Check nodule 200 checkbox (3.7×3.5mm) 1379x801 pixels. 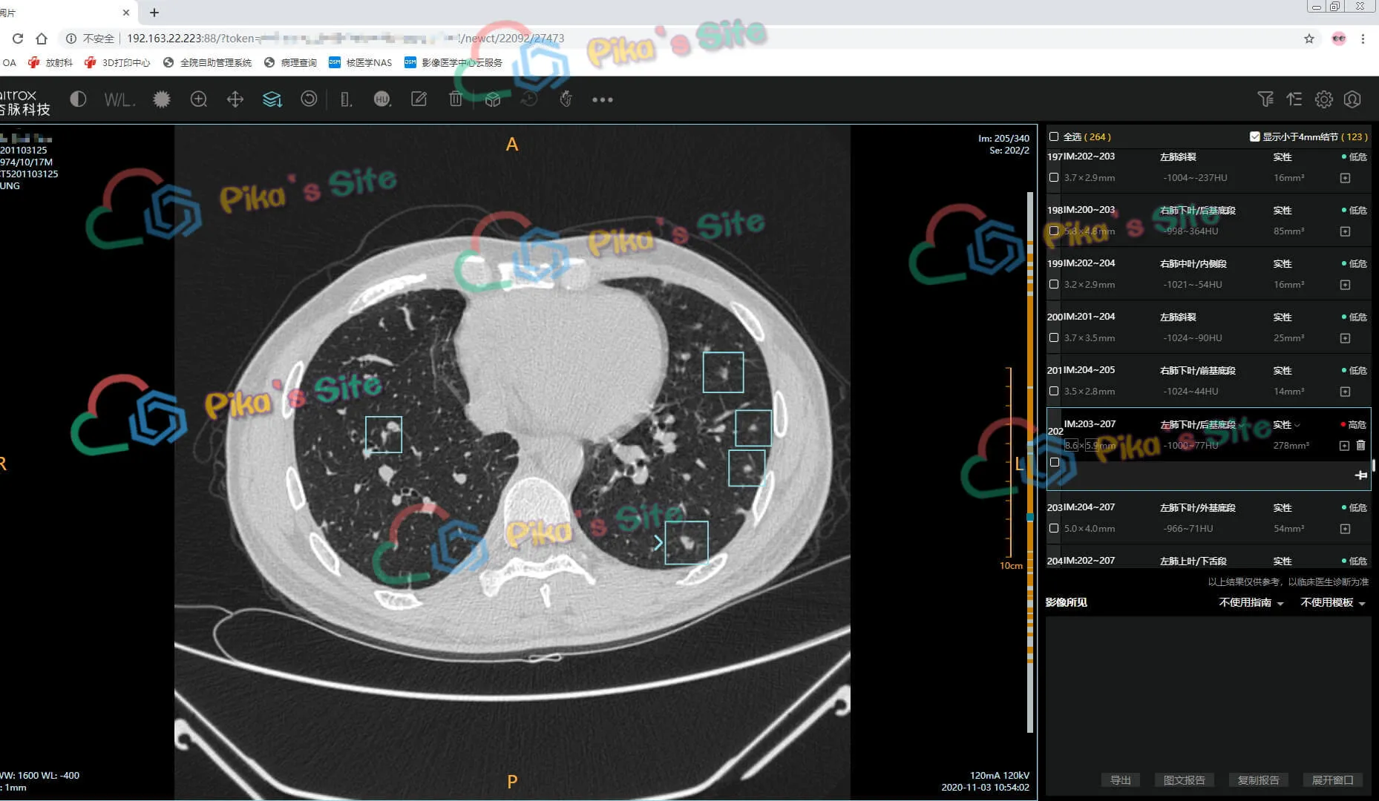[1054, 337]
